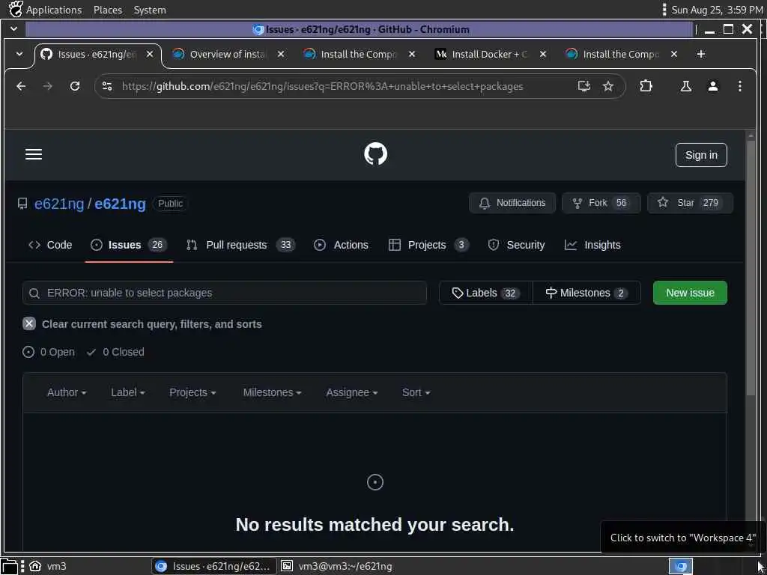Bookmark this page with the star icon

tap(608, 87)
